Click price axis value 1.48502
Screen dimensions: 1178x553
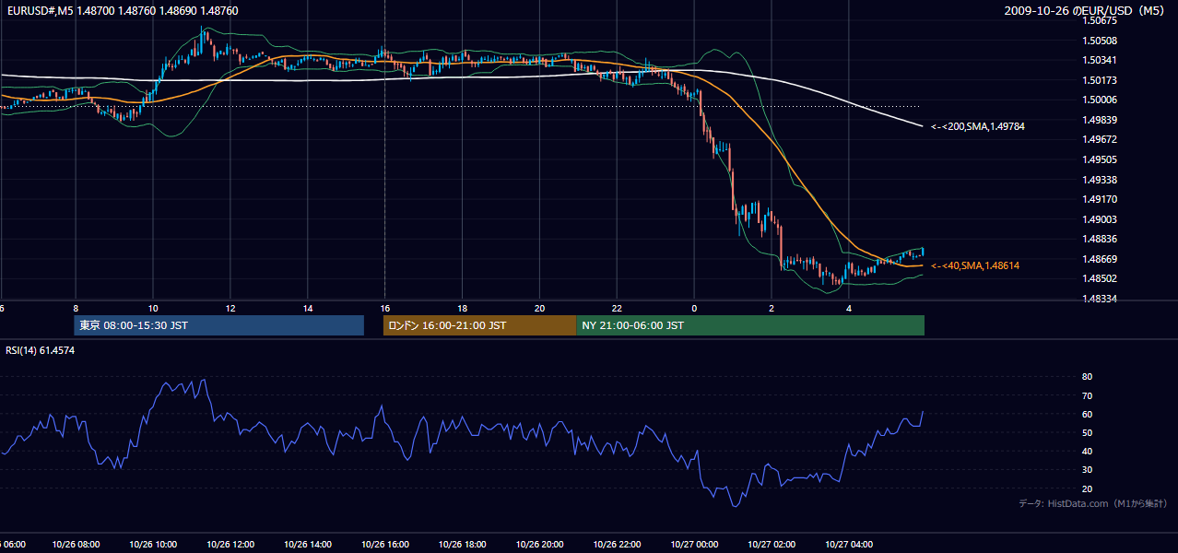click(1099, 278)
